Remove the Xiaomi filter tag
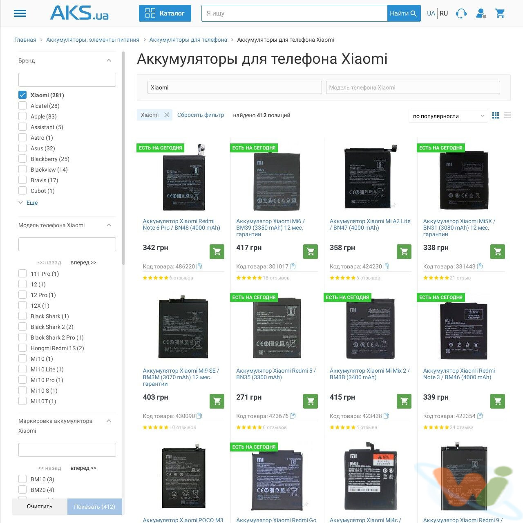The height and width of the screenshot is (523, 523). 167,115
